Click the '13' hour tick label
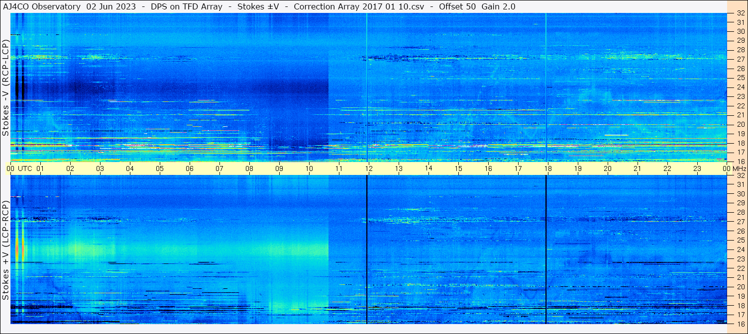The height and width of the screenshot is (334, 748). pyautogui.click(x=399, y=168)
